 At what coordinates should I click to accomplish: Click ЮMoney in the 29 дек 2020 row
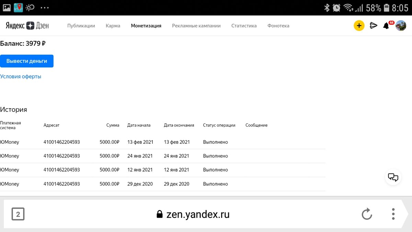tap(10, 184)
